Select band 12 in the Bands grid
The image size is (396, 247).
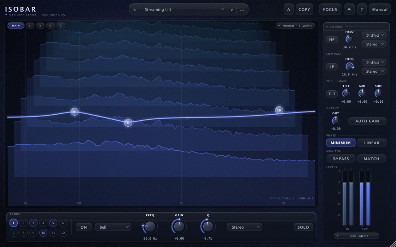coord(63,233)
